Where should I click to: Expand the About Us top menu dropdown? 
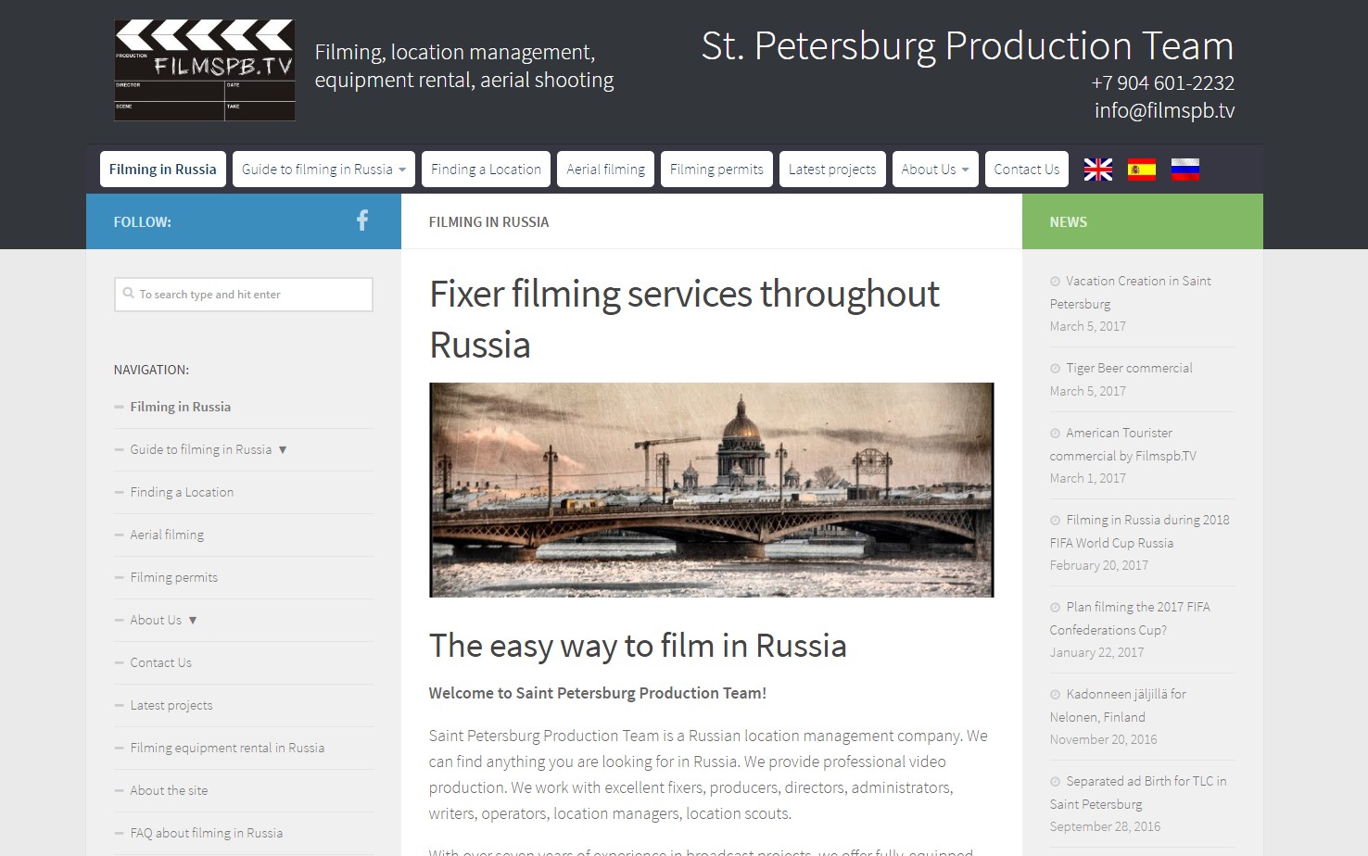(935, 170)
